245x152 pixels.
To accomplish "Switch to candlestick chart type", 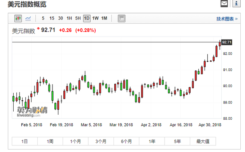I will point(18,18).
